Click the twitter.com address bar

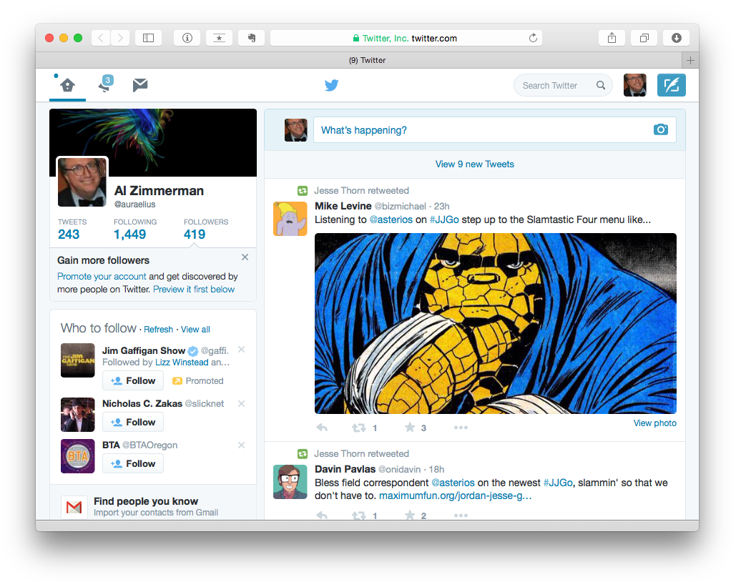(x=406, y=39)
